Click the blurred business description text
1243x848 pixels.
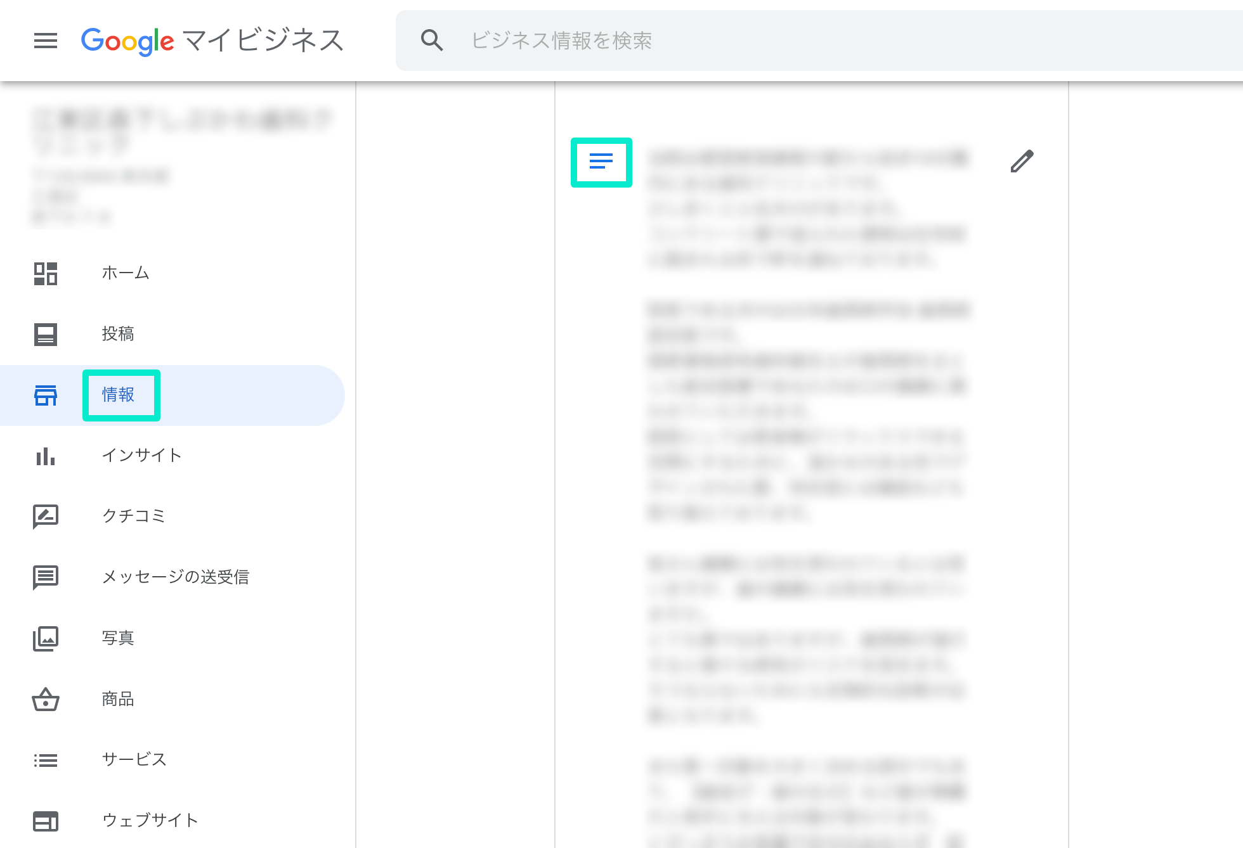[x=807, y=497]
